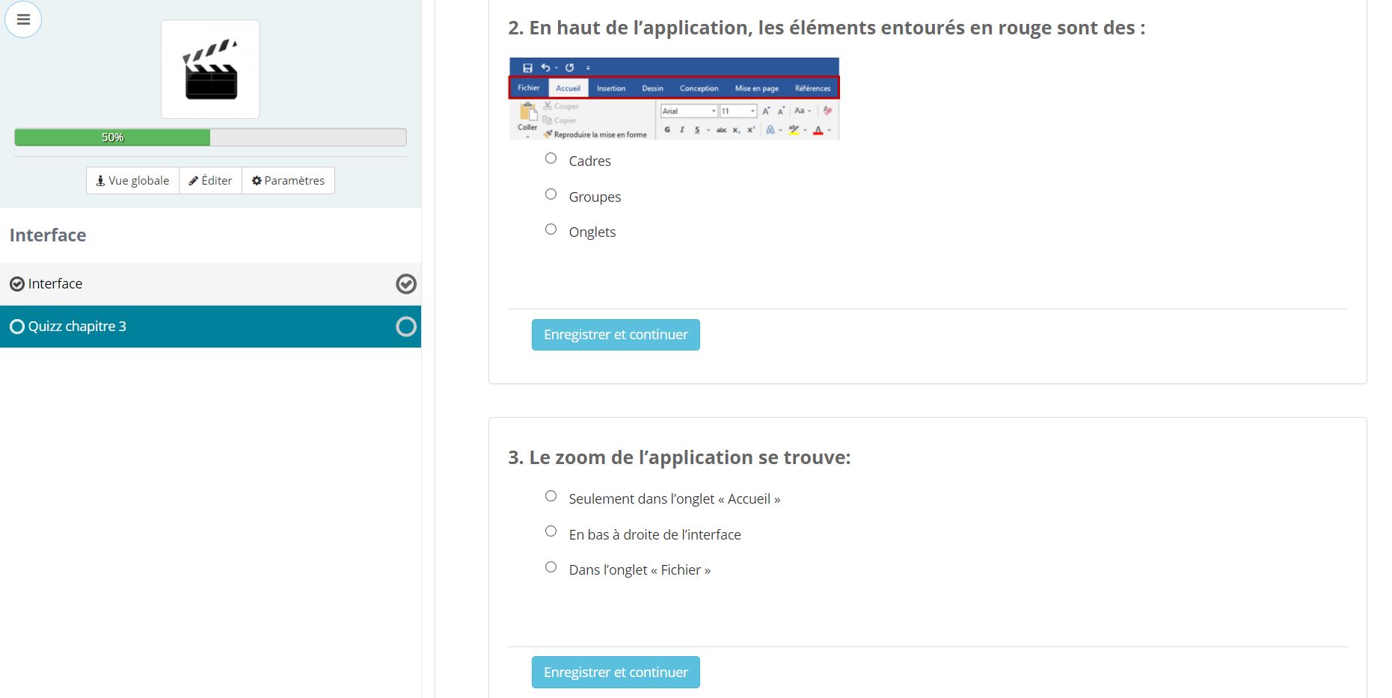Image resolution: width=1392 pixels, height=698 pixels.
Task: Open the Vue globale view
Action: [132, 180]
